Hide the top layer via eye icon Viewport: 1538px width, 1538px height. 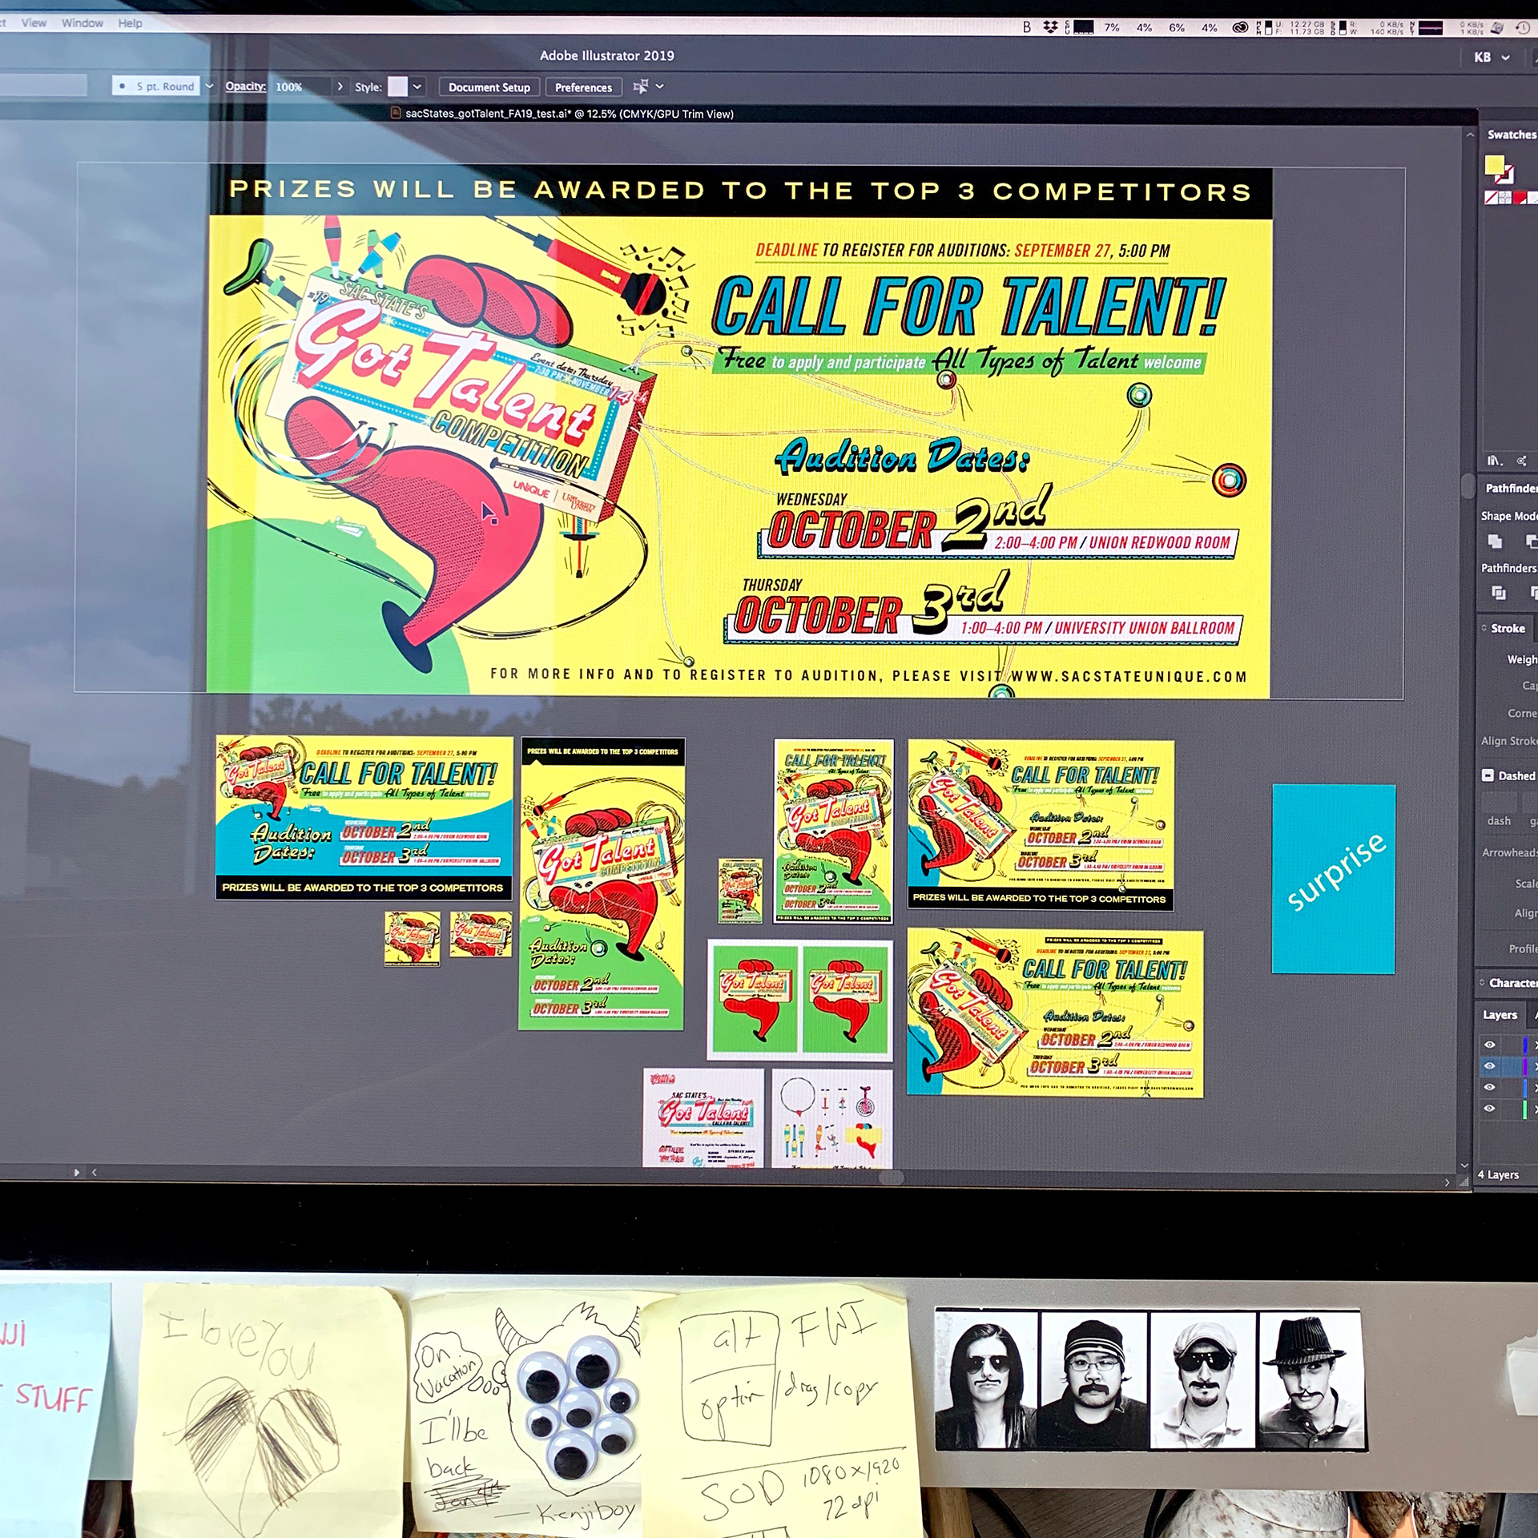[1489, 1045]
